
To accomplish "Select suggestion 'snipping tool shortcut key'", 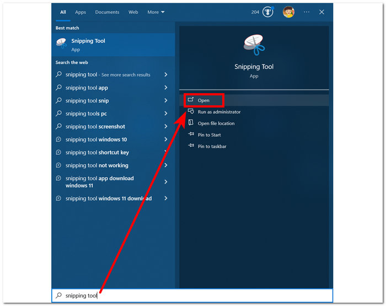I will click(x=97, y=152).
